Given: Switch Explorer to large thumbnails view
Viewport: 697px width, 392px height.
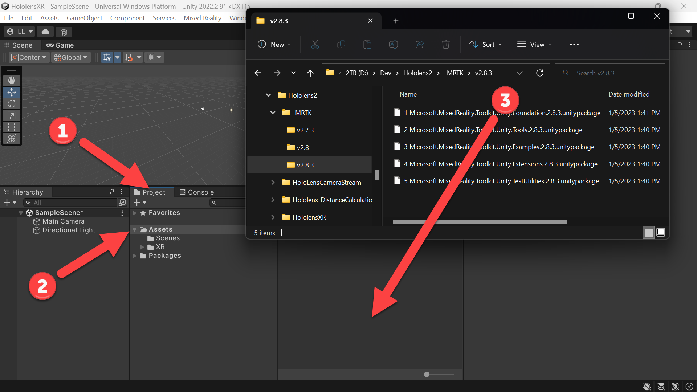Looking at the screenshot, I should tap(661, 232).
